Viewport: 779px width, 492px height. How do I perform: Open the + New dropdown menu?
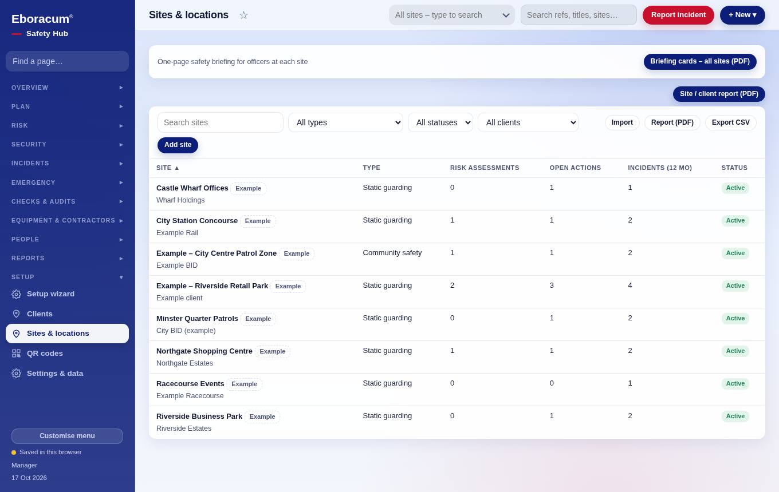(x=742, y=15)
